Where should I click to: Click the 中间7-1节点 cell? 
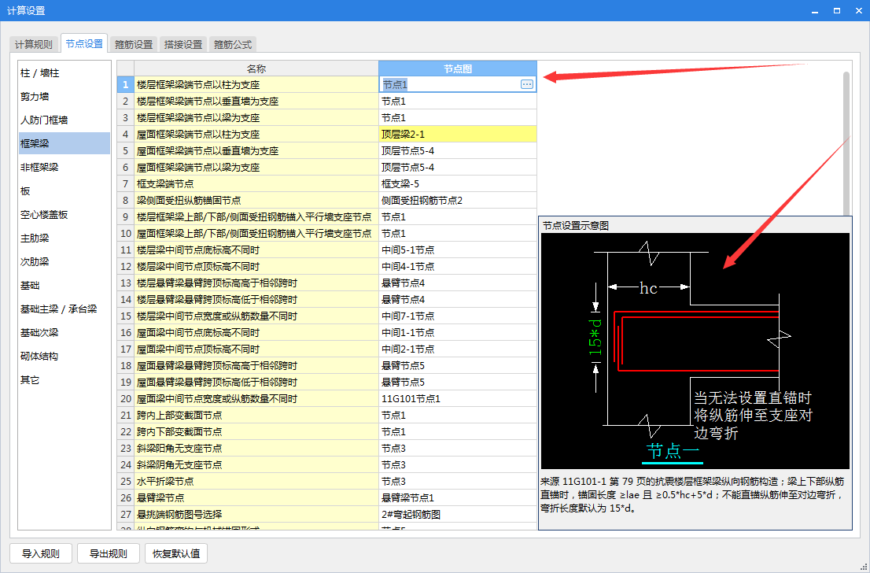pyautogui.click(x=458, y=316)
